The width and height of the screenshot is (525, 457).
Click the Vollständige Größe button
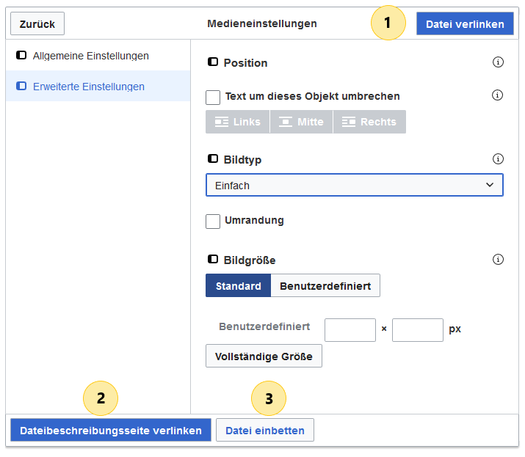[x=264, y=356]
